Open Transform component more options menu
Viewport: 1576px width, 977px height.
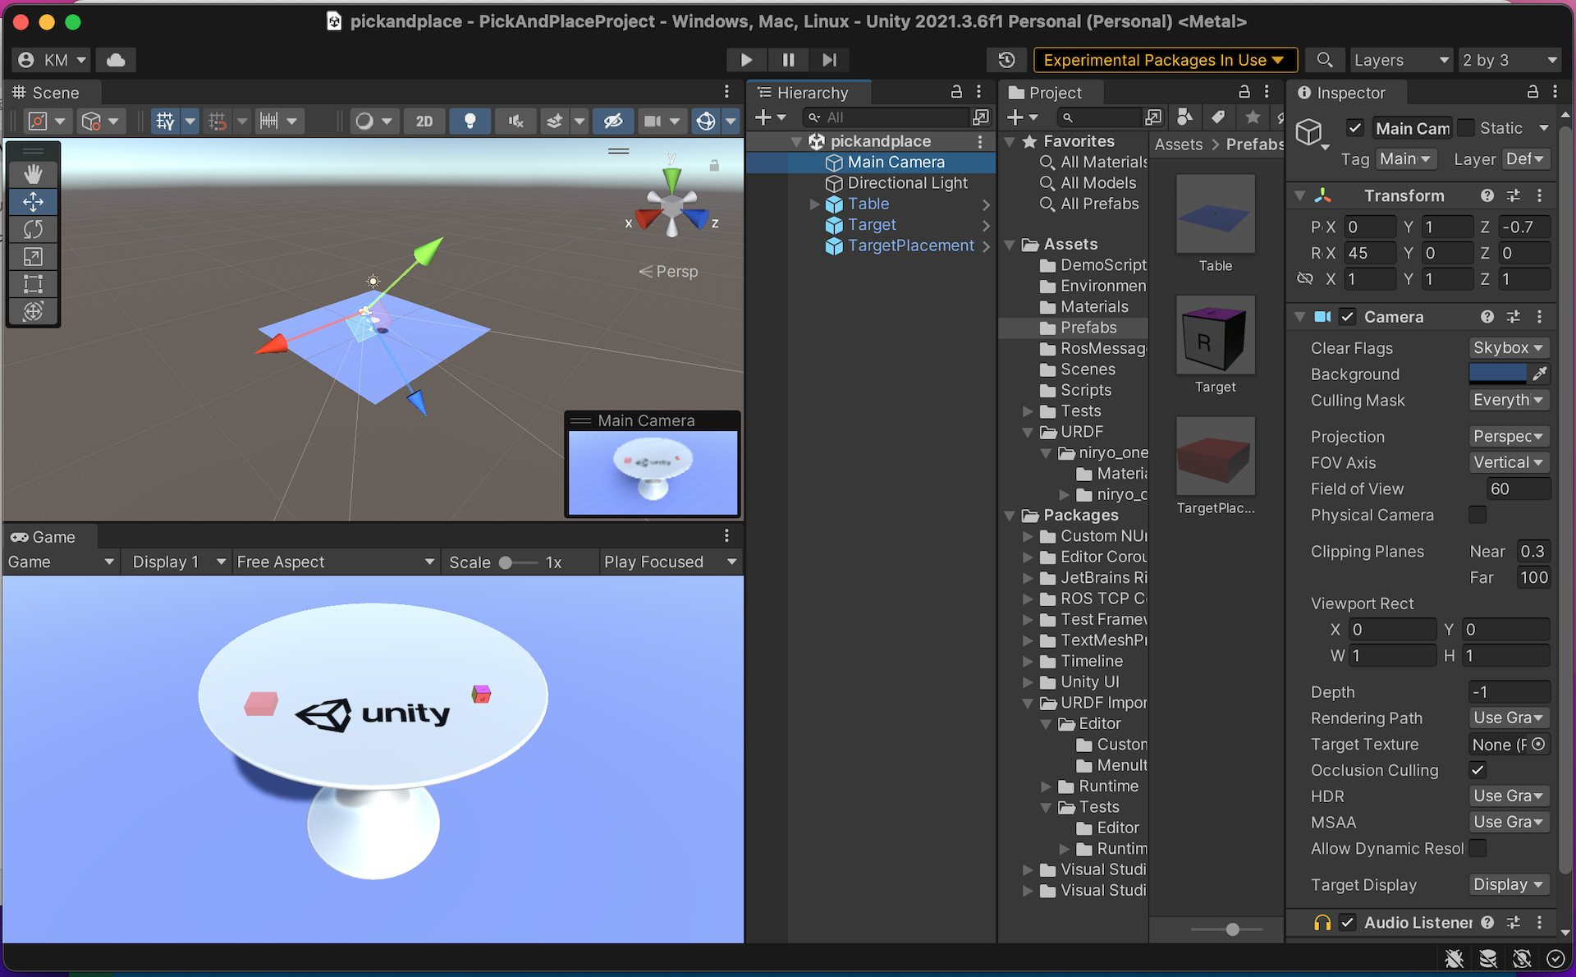(x=1540, y=195)
